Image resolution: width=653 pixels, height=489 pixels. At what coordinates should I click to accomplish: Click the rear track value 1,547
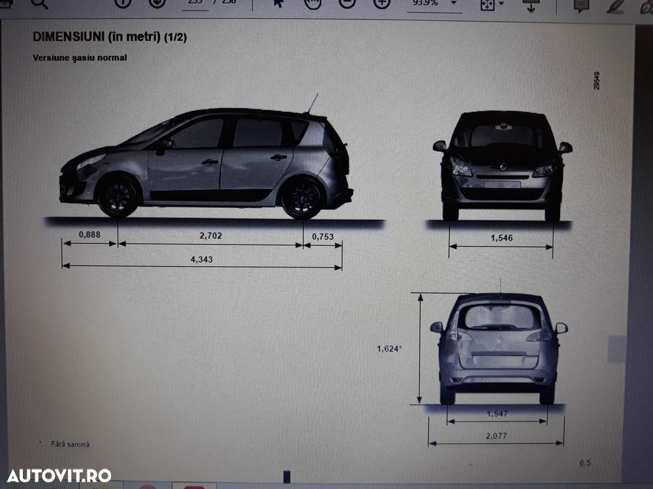point(497,414)
